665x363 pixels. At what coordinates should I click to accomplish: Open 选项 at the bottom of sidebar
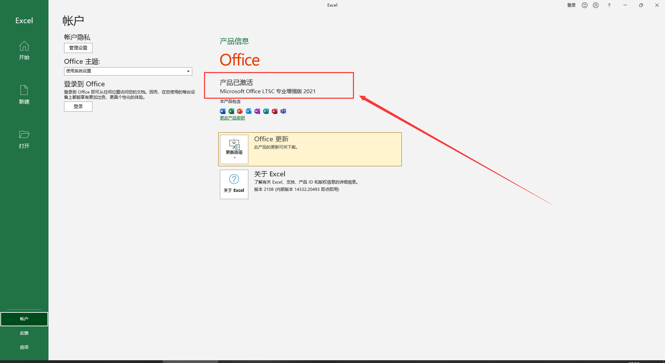coord(24,347)
